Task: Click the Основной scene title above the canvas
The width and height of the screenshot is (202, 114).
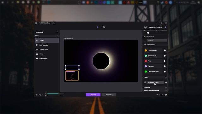Action: (x=68, y=39)
